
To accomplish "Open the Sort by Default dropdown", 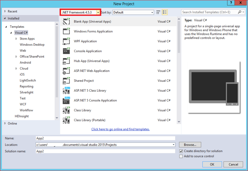I will tap(152, 12).
